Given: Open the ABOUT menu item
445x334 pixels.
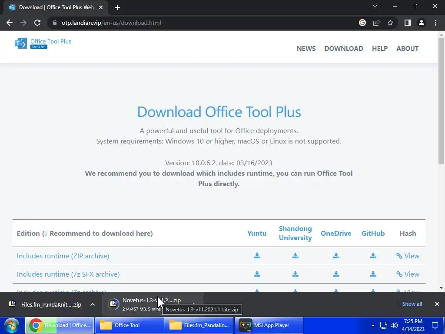Looking at the screenshot, I should [x=408, y=49].
